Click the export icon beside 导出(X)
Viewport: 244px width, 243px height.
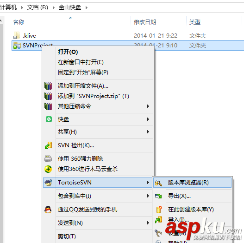coord(158,196)
